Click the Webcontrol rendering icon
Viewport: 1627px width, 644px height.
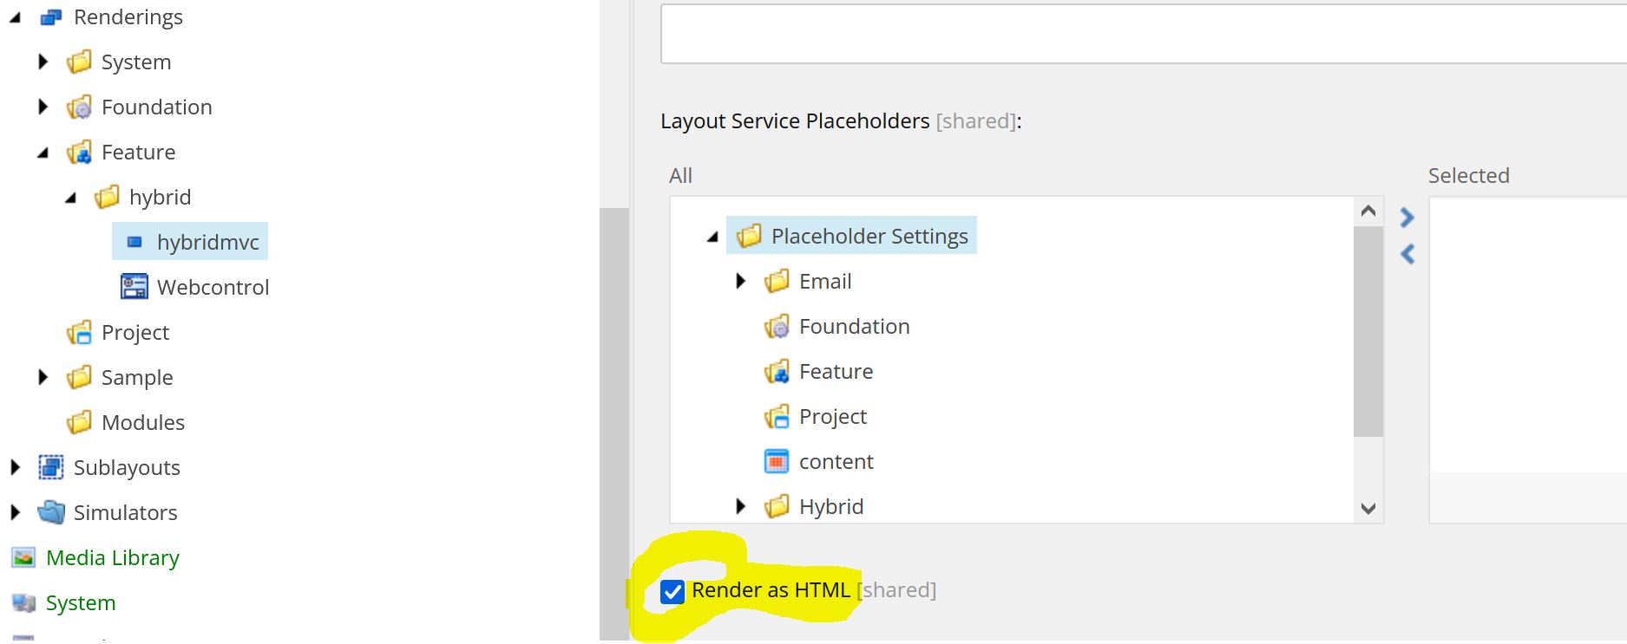coord(134,287)
